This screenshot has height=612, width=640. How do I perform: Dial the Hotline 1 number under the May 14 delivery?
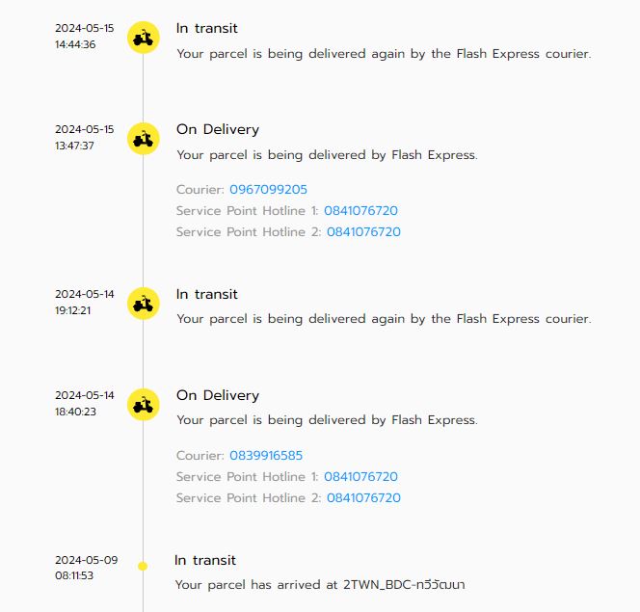coord(360,477)
